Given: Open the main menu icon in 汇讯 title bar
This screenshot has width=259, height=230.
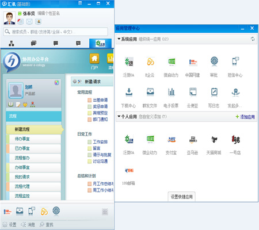Looking at the screenshot, I should click(x=80, y=3).
